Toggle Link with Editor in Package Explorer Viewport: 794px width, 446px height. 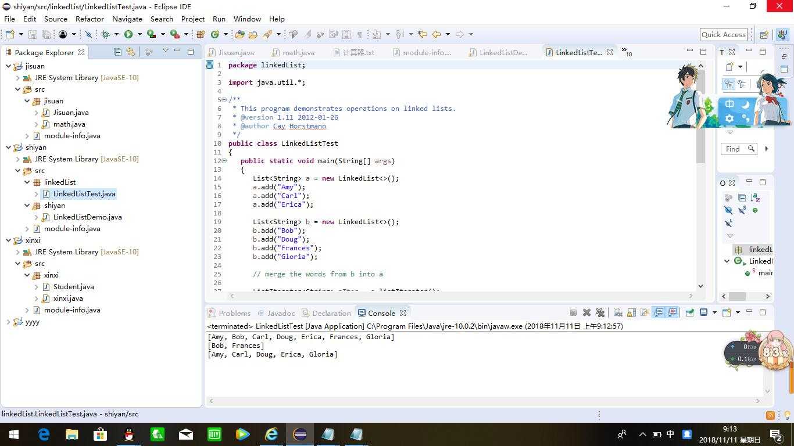tap(130, 52)
